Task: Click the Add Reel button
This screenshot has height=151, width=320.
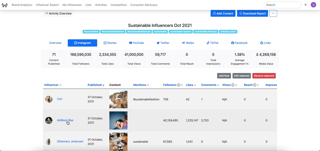Action: click(x=224, y=76)
